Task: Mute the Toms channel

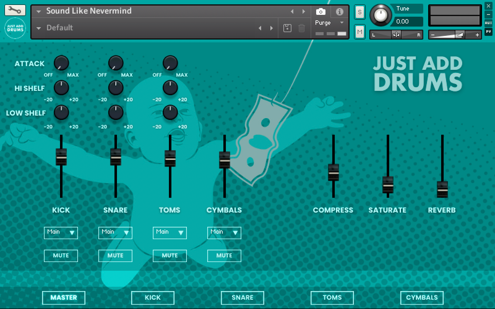Action: [x=170, y=256]
